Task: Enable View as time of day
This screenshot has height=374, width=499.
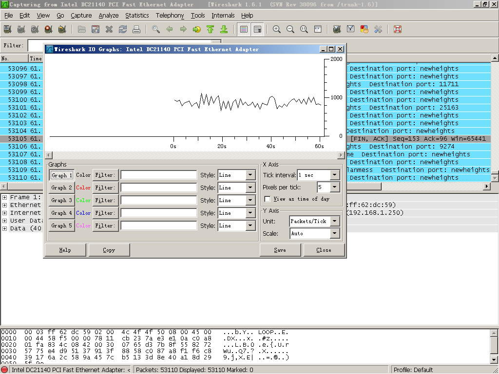Action: point(268,199)
